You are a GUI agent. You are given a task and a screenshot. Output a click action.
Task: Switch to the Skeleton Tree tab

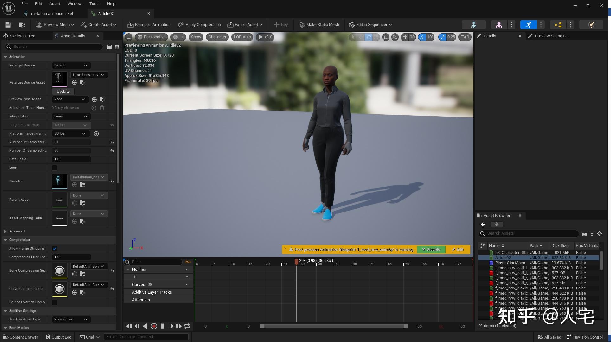point(22,36)
